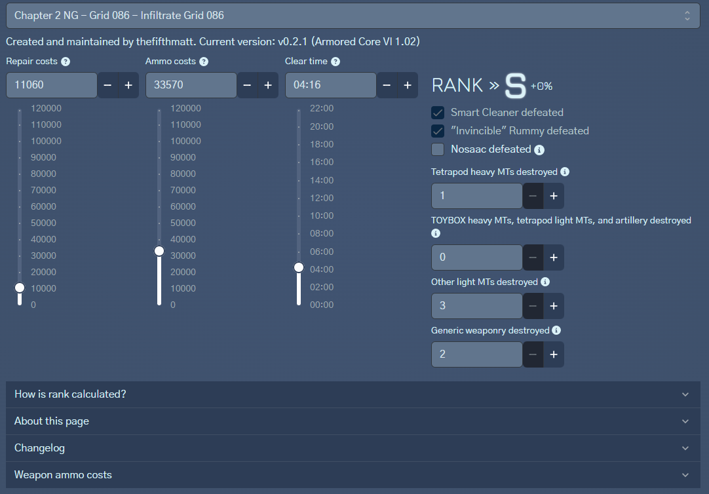Increase repair costs with plus button
This screenshot has width=709, height=494.
(128, 85)
